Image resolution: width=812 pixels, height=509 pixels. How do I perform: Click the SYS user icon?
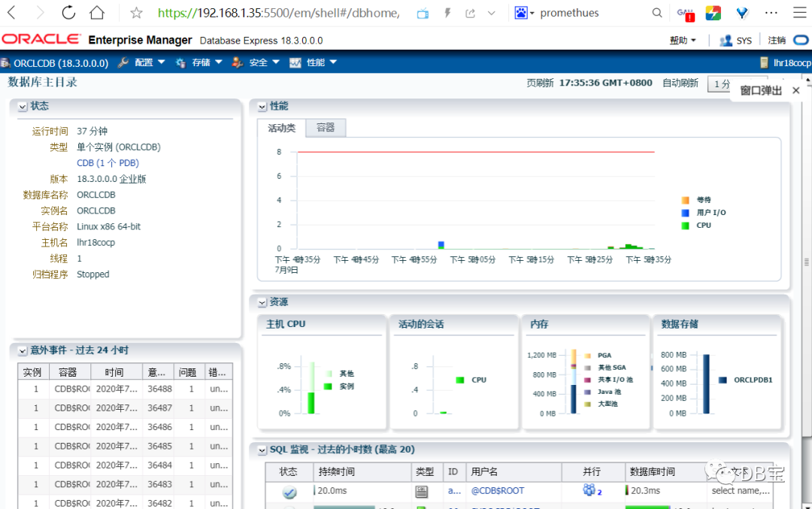pos(726,41)
